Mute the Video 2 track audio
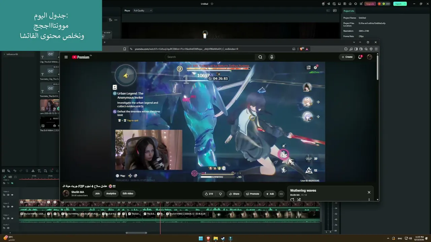This screenshot has width=431, height=242. tap(8, 207)
